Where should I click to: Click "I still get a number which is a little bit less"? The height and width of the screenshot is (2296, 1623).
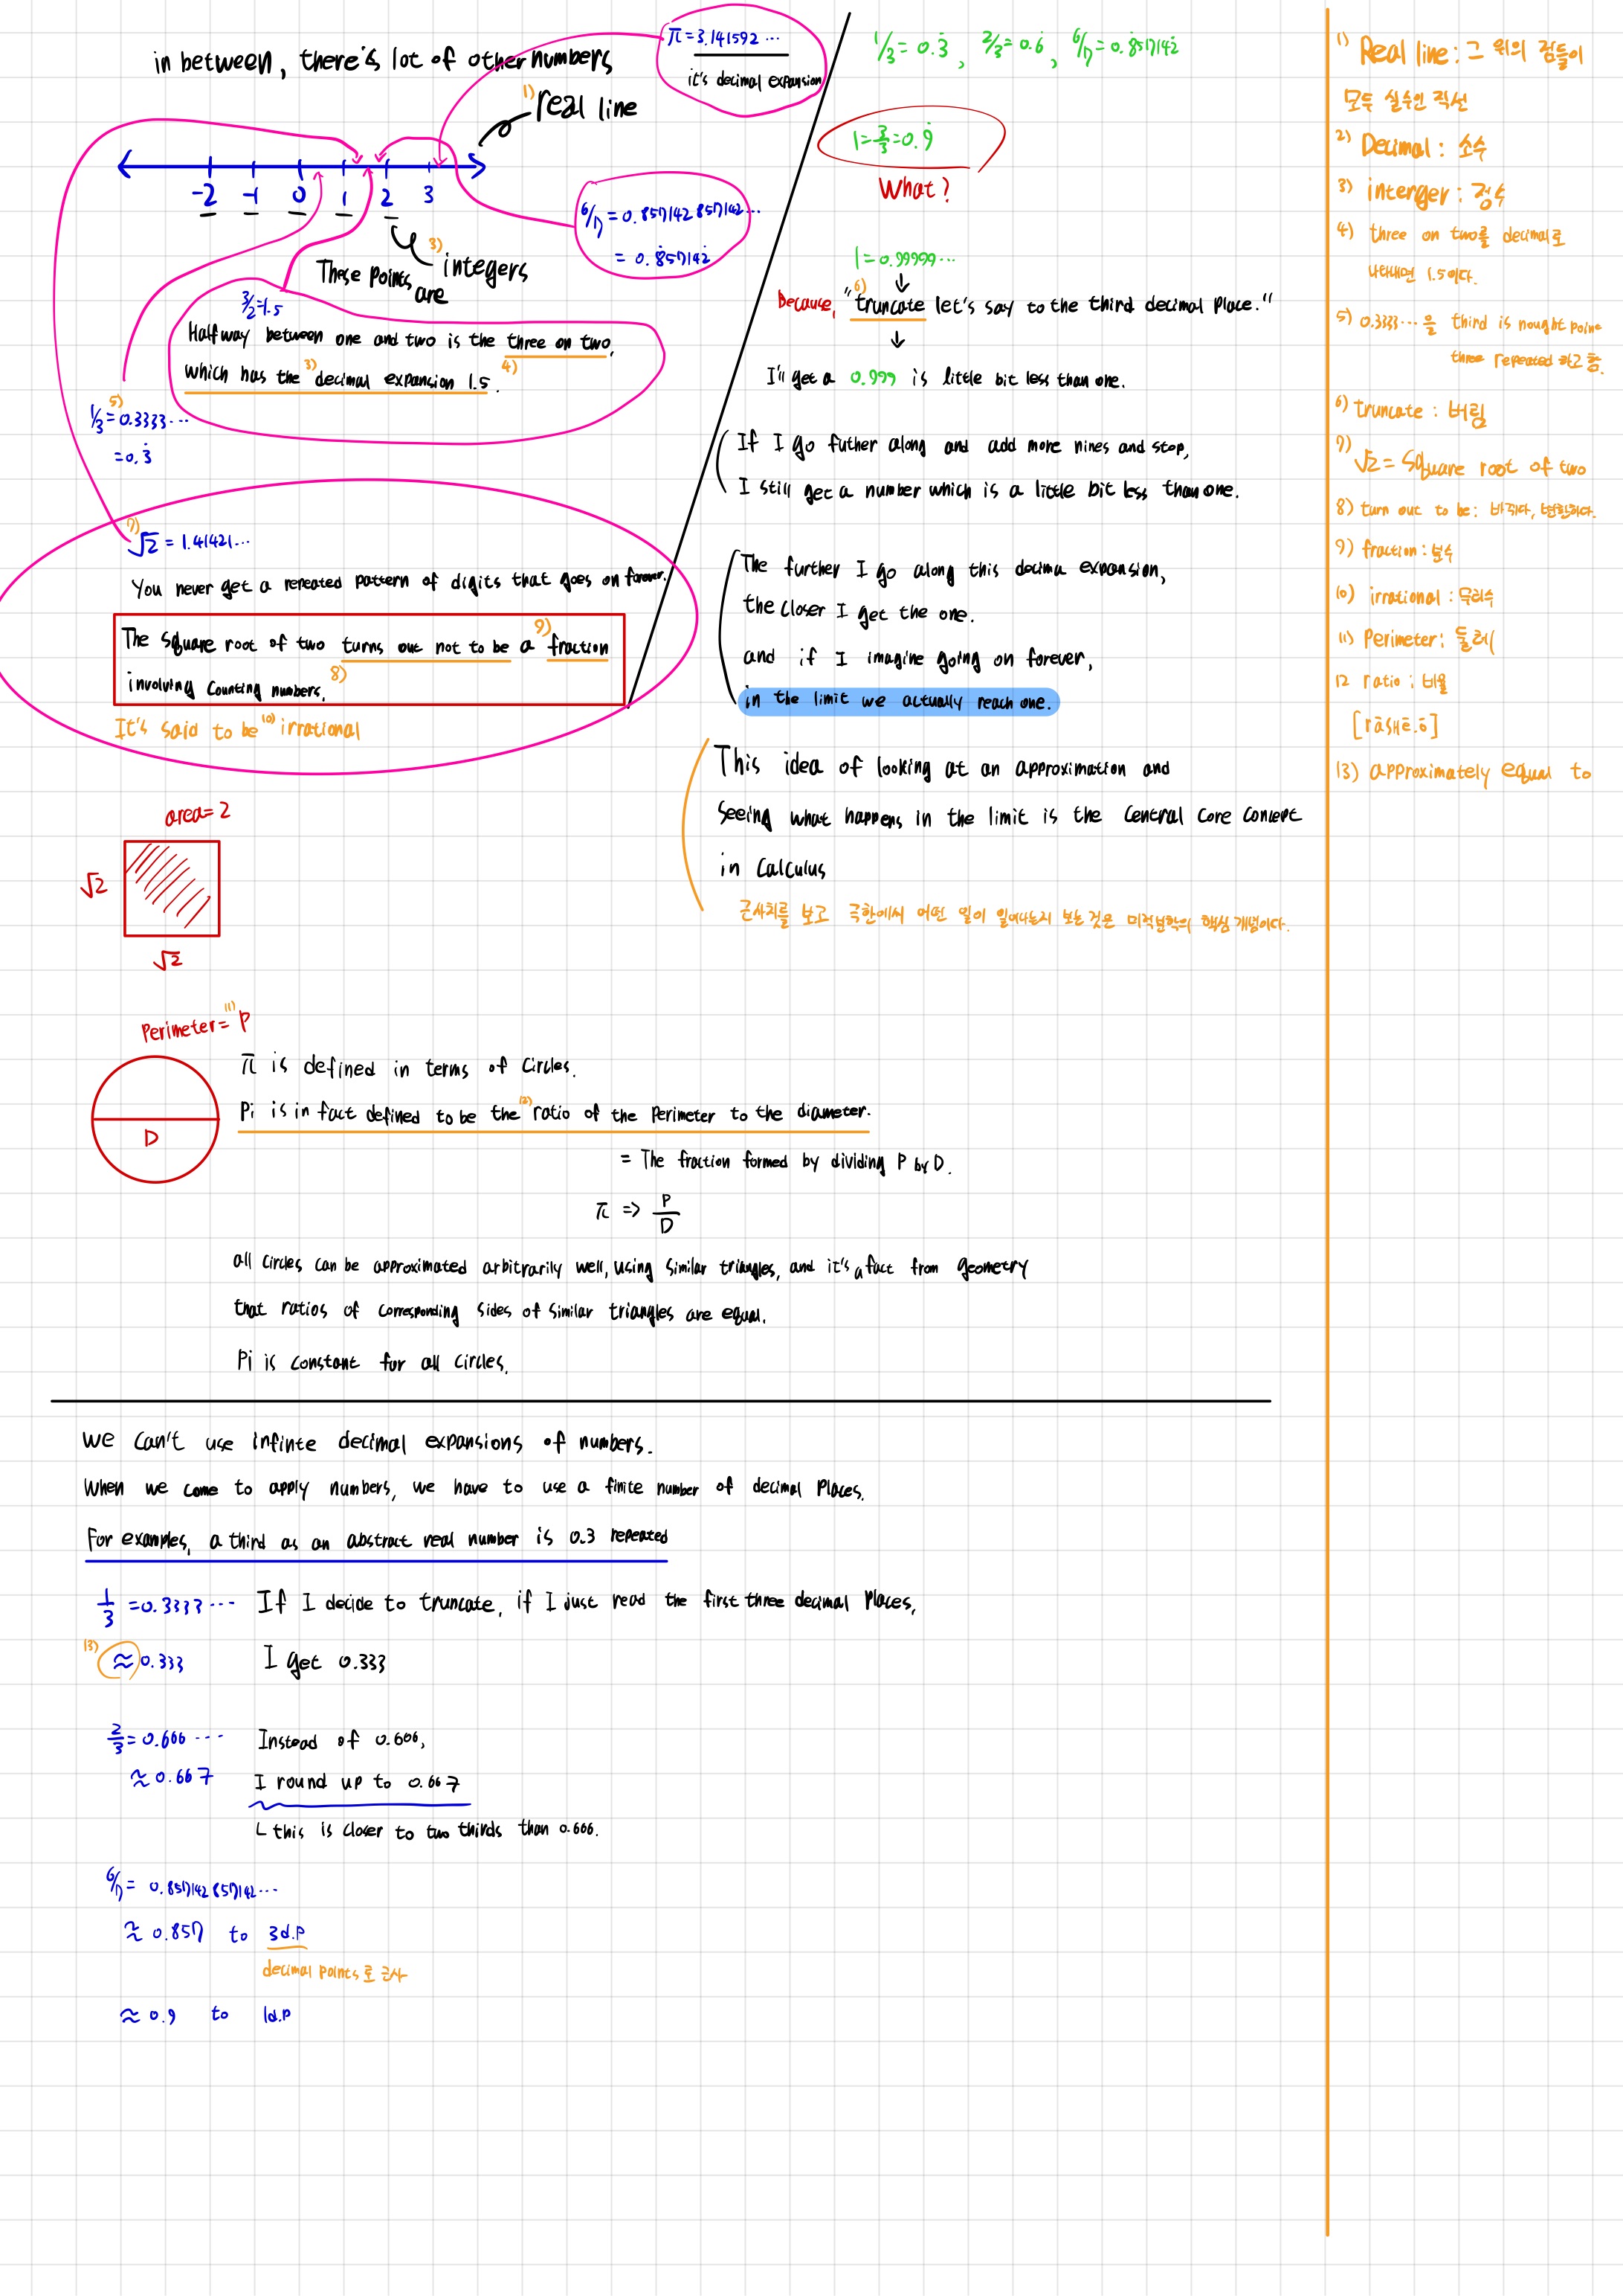[x=988, y=489]
